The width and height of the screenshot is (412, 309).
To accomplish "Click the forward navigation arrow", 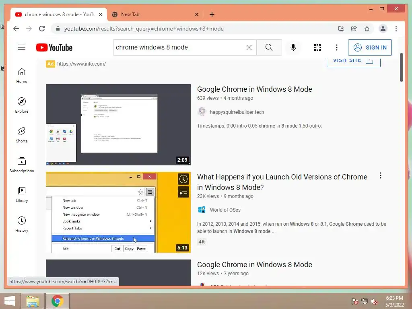I will [29, 29].
